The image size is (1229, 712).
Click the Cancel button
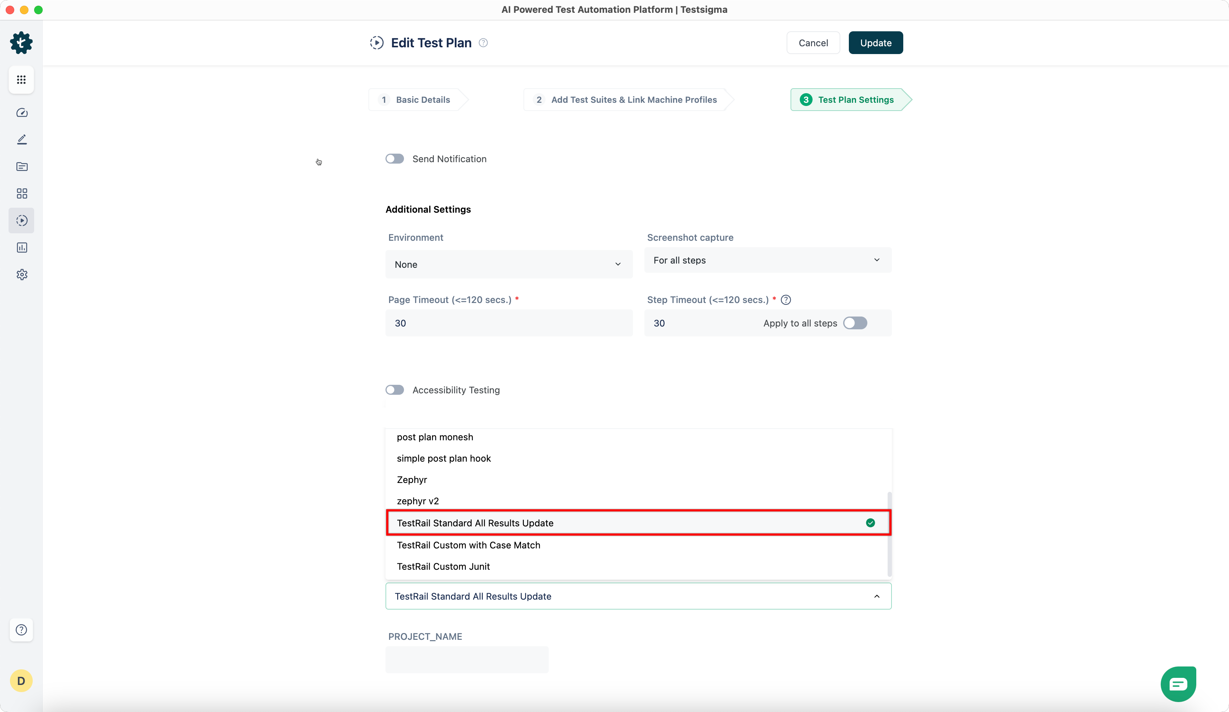[813, 43]
